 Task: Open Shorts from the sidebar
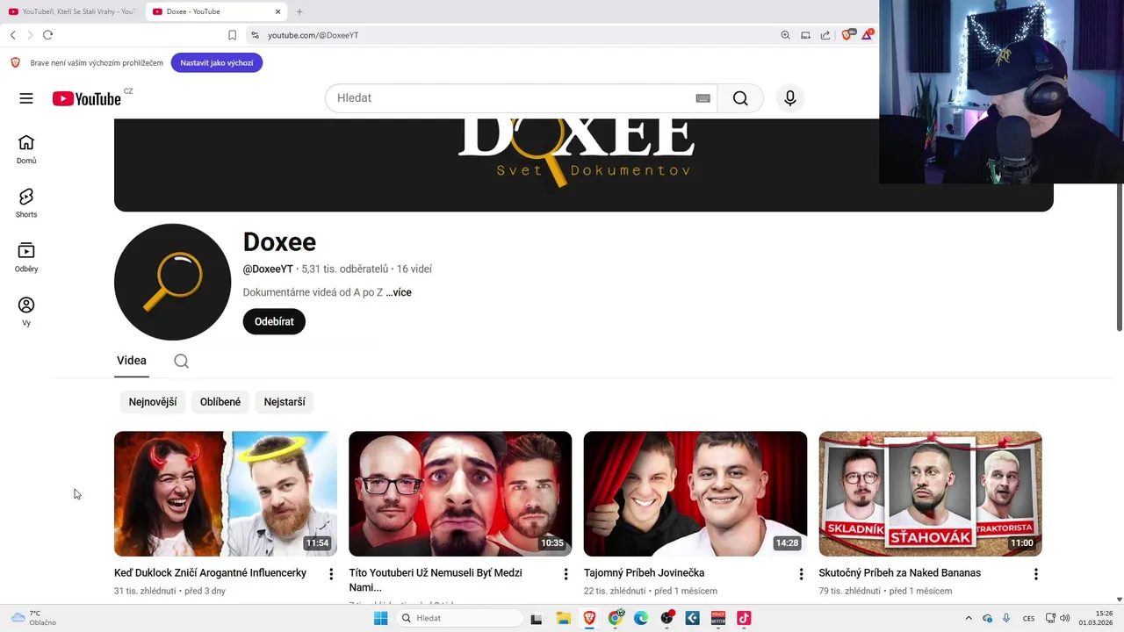(26, 204)
